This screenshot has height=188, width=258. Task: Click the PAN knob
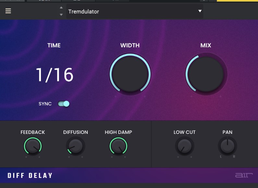click(x=227, y=146)
